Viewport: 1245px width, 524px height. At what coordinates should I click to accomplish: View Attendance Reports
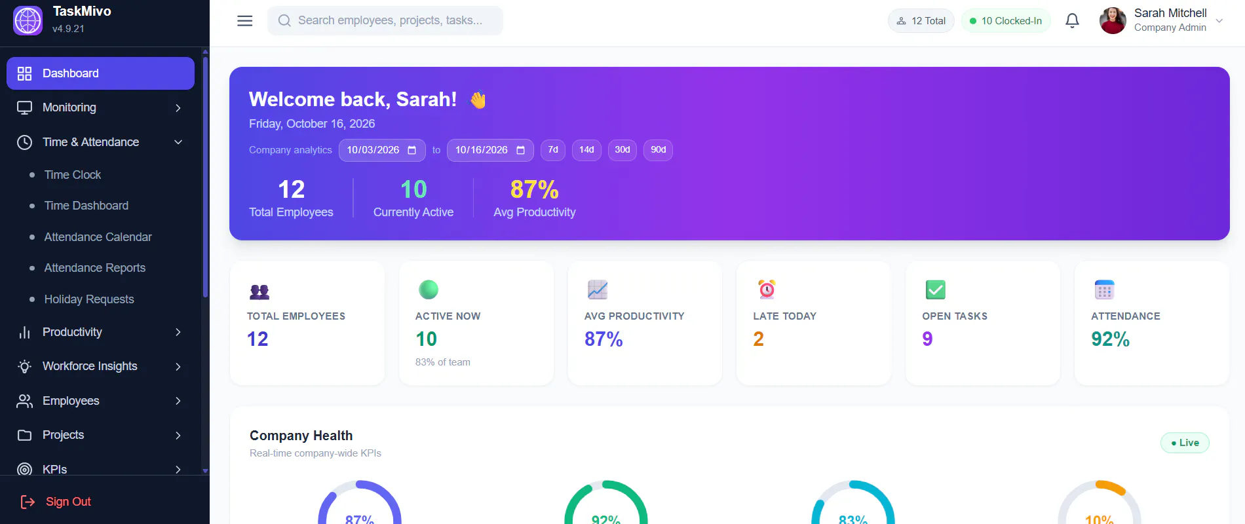(x=95, y=268)
